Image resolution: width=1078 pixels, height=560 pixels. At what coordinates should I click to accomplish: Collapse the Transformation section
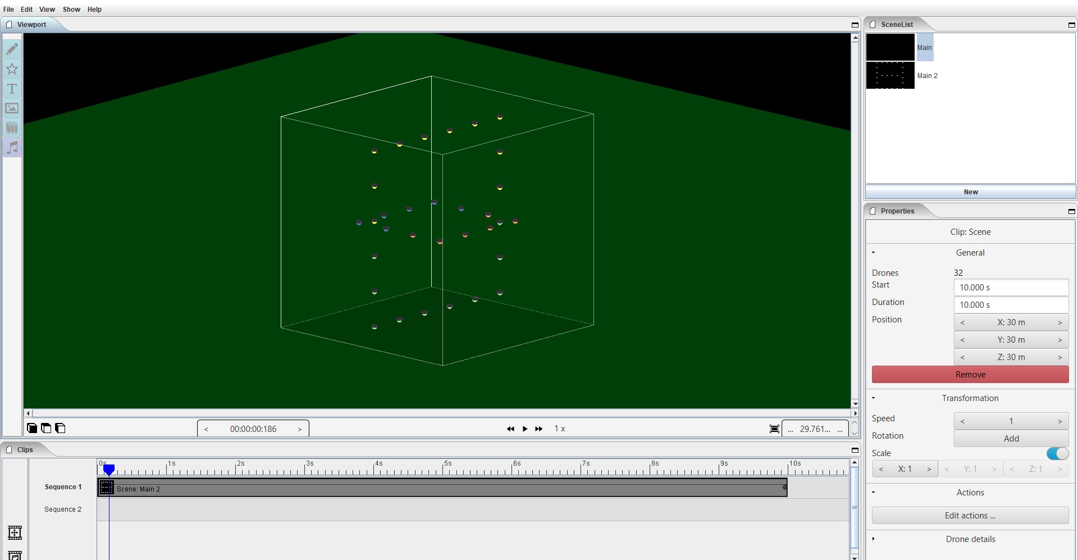click(873, 398)
